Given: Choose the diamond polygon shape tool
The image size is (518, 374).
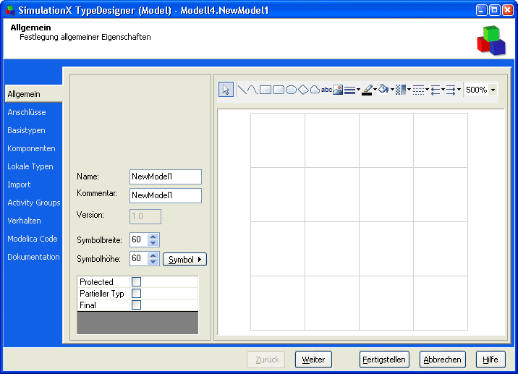Looking at the screenshot, I should (x=303, y=90).
